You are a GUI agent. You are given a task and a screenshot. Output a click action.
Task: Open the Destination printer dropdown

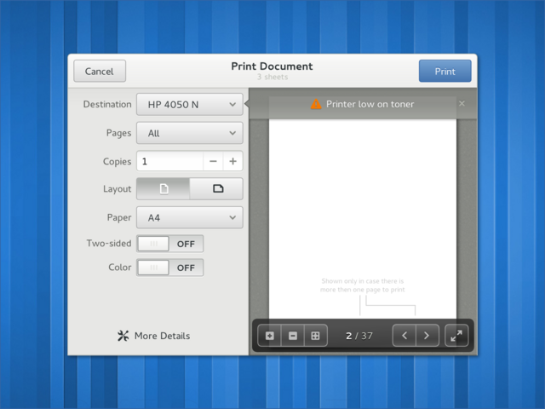tap(190, 104)
